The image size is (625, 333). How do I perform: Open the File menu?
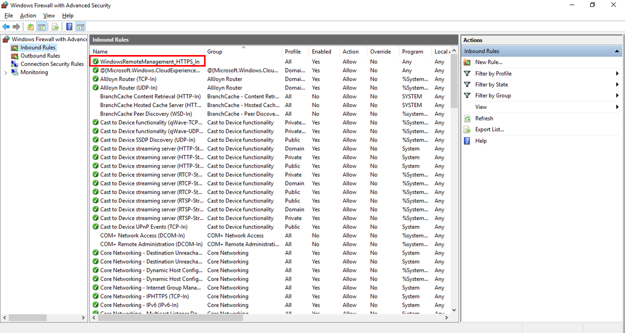[x=8, y=15]
